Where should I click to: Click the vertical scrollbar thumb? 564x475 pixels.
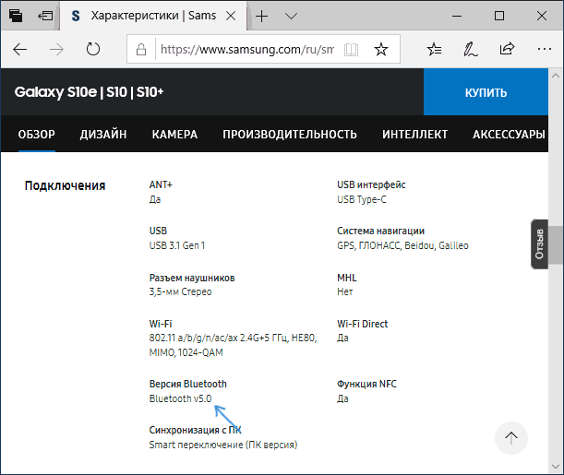[x=556, y=244]
